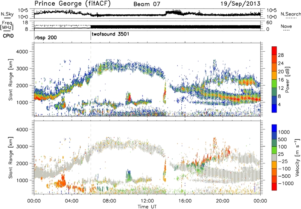Click the 'Time UT' axis label

147,207
